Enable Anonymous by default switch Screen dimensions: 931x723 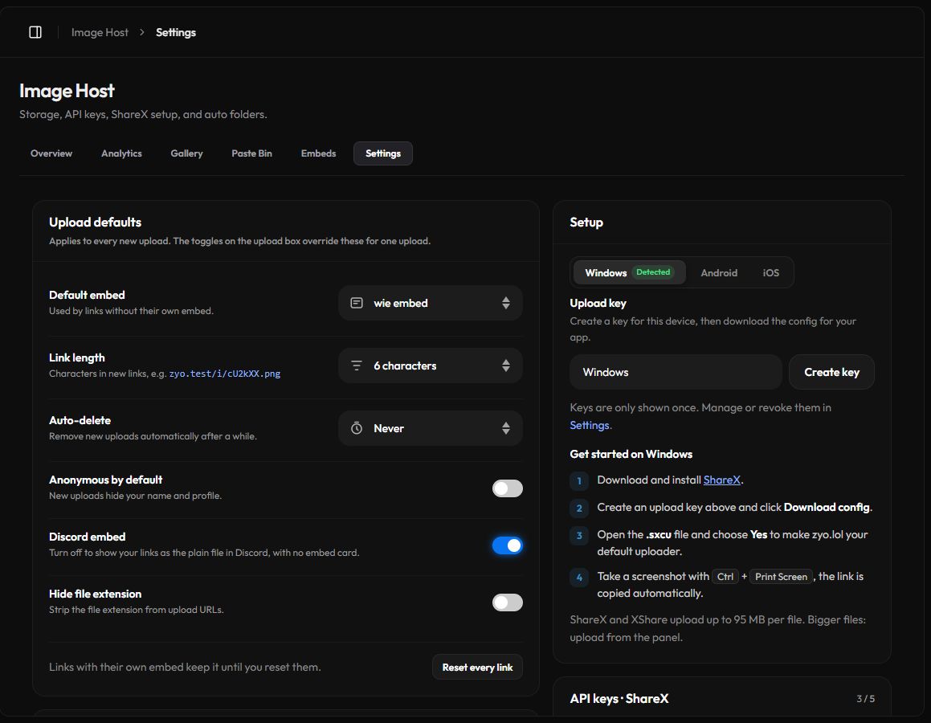click(x=507, y=488)
